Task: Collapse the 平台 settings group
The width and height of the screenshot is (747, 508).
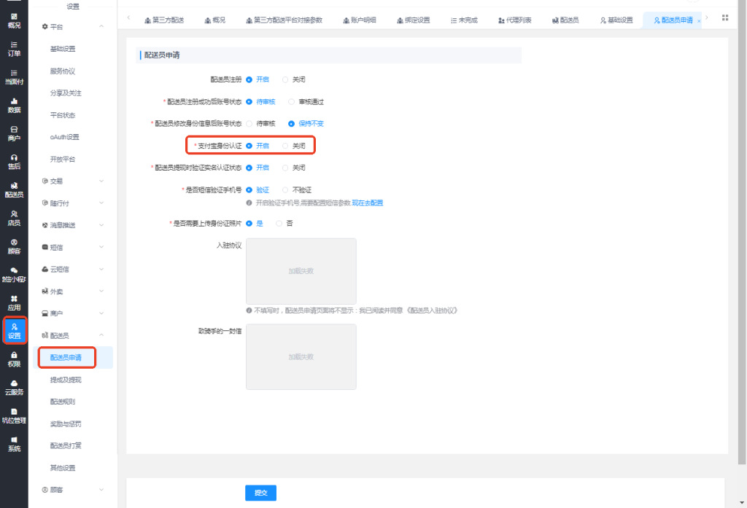Action: coord(73,27)
